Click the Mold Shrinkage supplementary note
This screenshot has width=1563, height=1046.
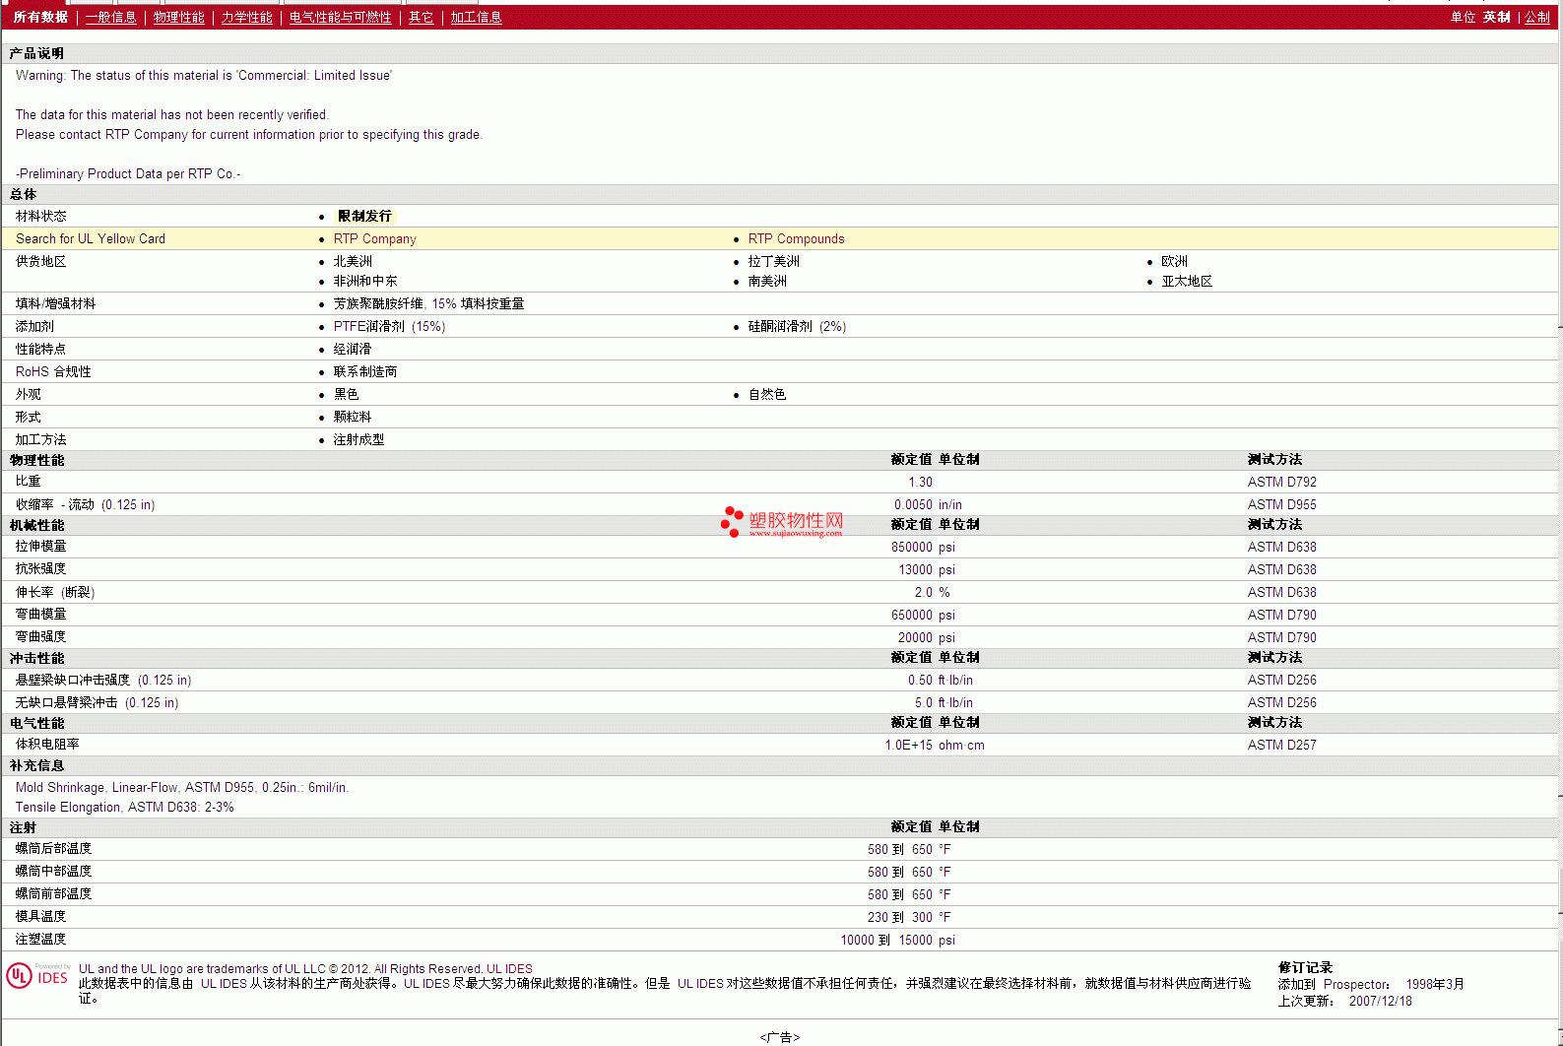click(182, 788)
